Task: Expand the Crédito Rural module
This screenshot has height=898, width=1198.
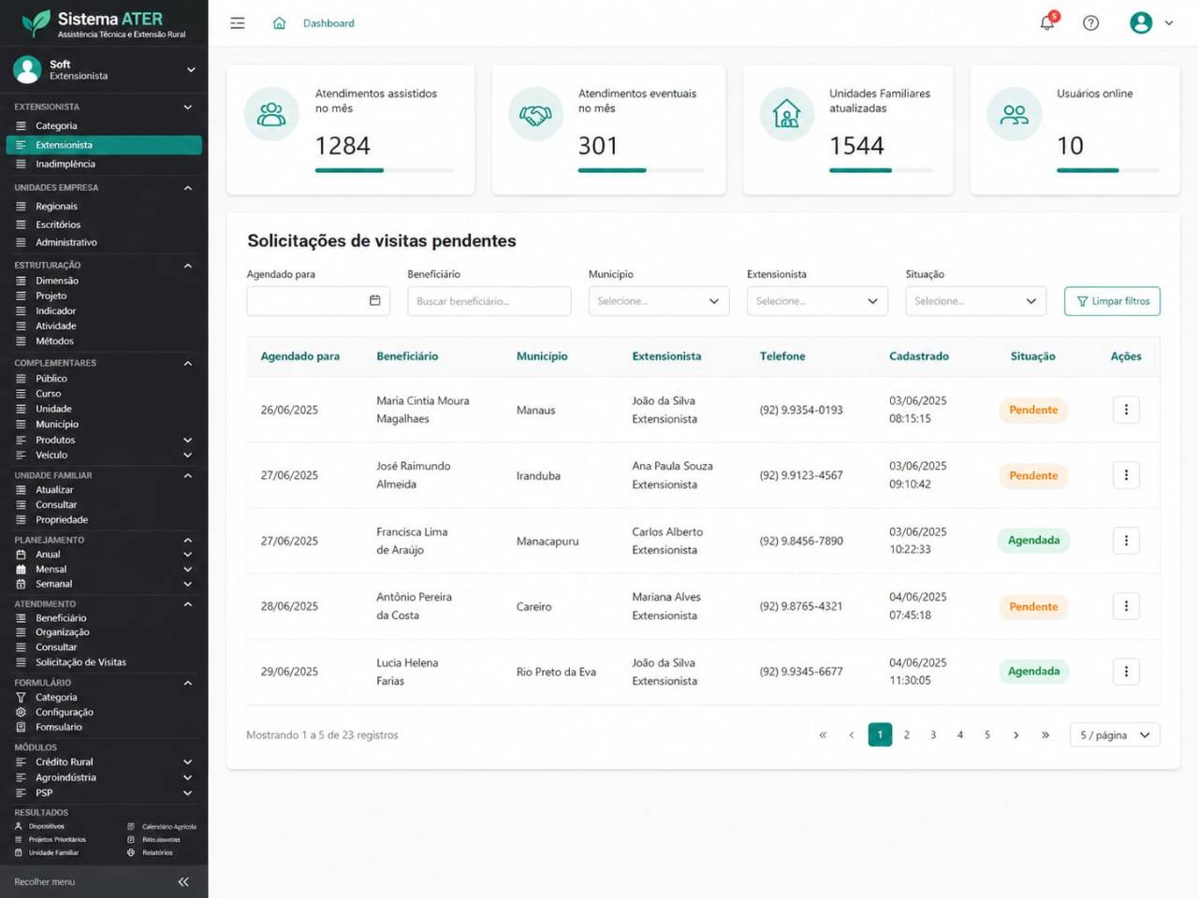Action: 188,762
